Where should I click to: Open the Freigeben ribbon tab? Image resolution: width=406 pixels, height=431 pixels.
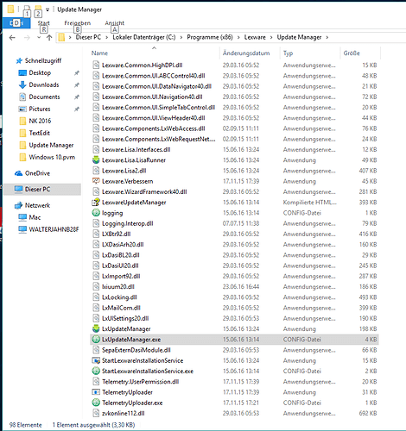[77, 23]
